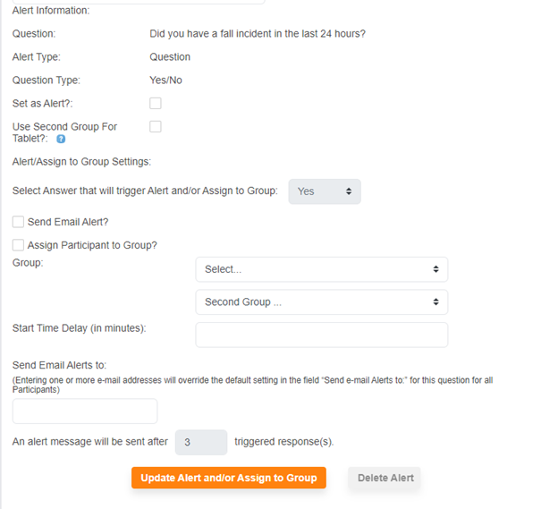Click the Assign Participant to Group? label
558x509 pixels.
(92, 245)
